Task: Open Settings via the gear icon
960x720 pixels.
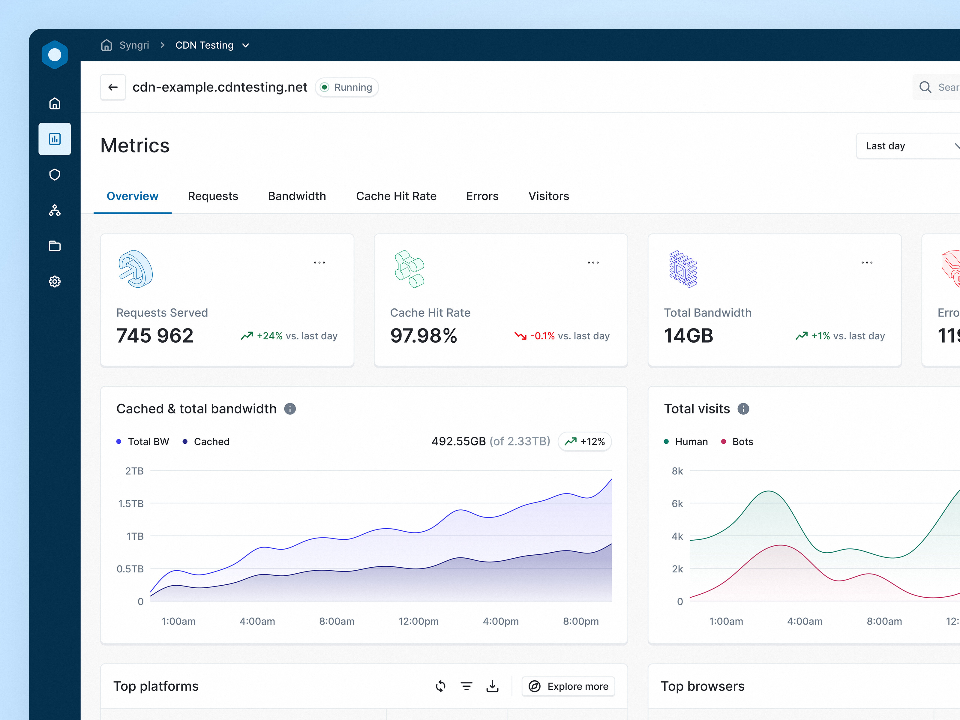Action: point(55,281)
